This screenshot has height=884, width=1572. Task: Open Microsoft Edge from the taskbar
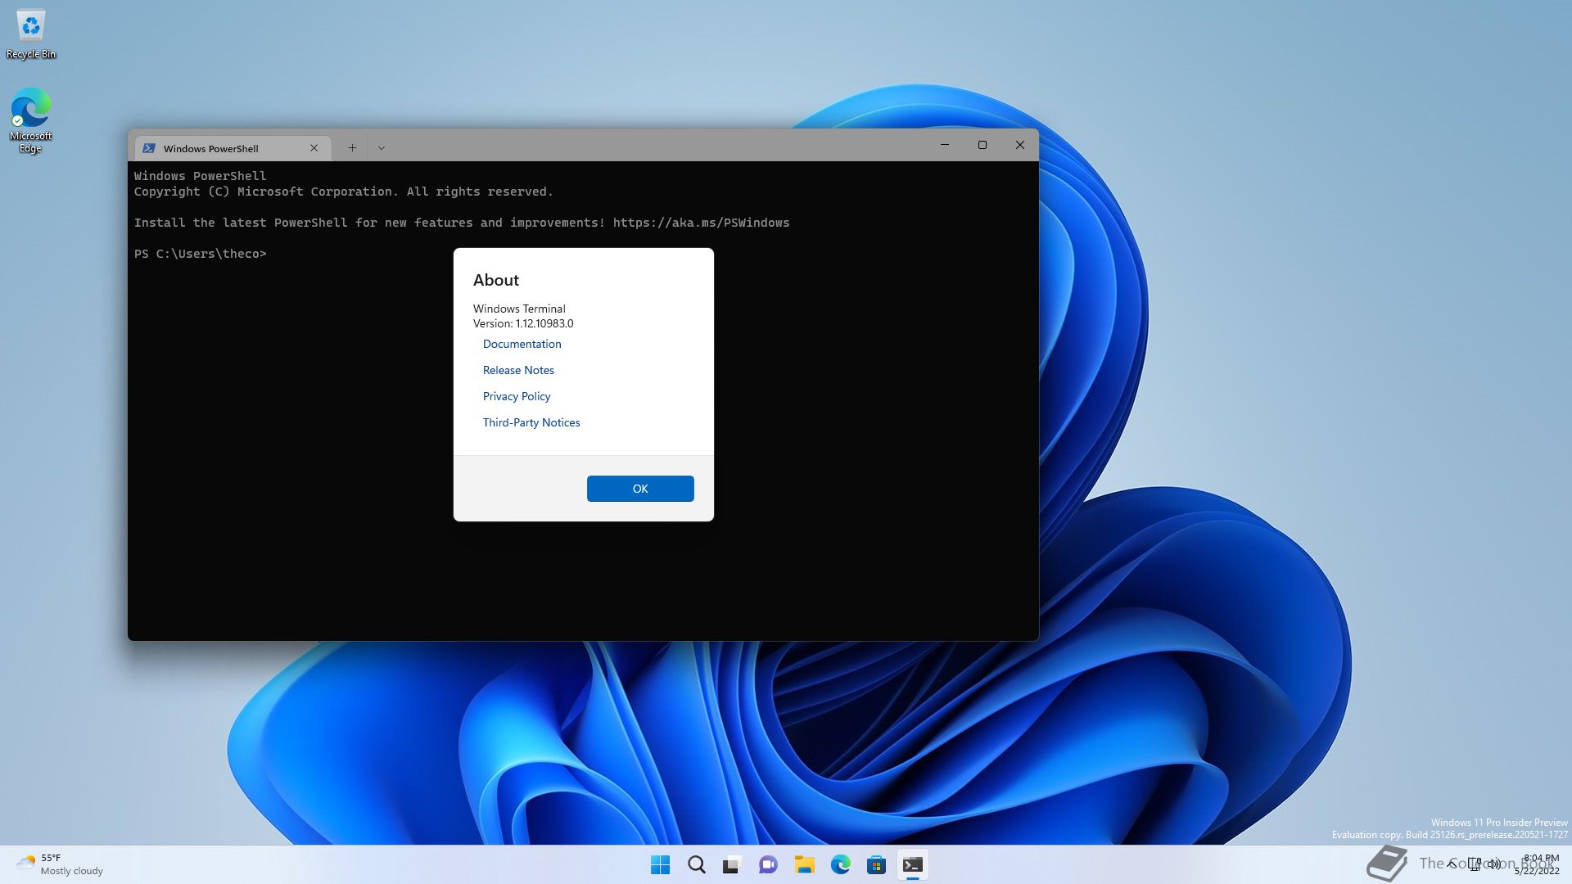[841, 864]
